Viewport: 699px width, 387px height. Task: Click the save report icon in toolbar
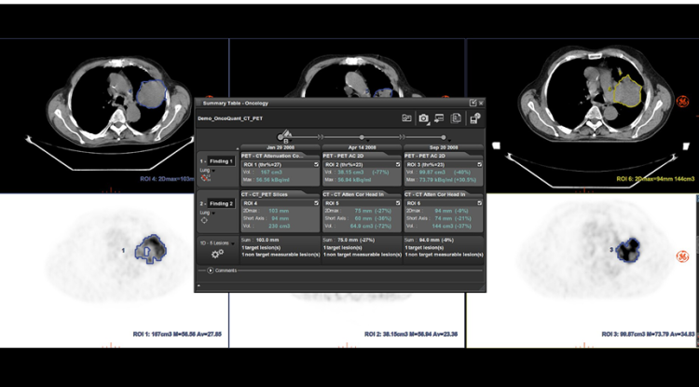pos(475,118)
